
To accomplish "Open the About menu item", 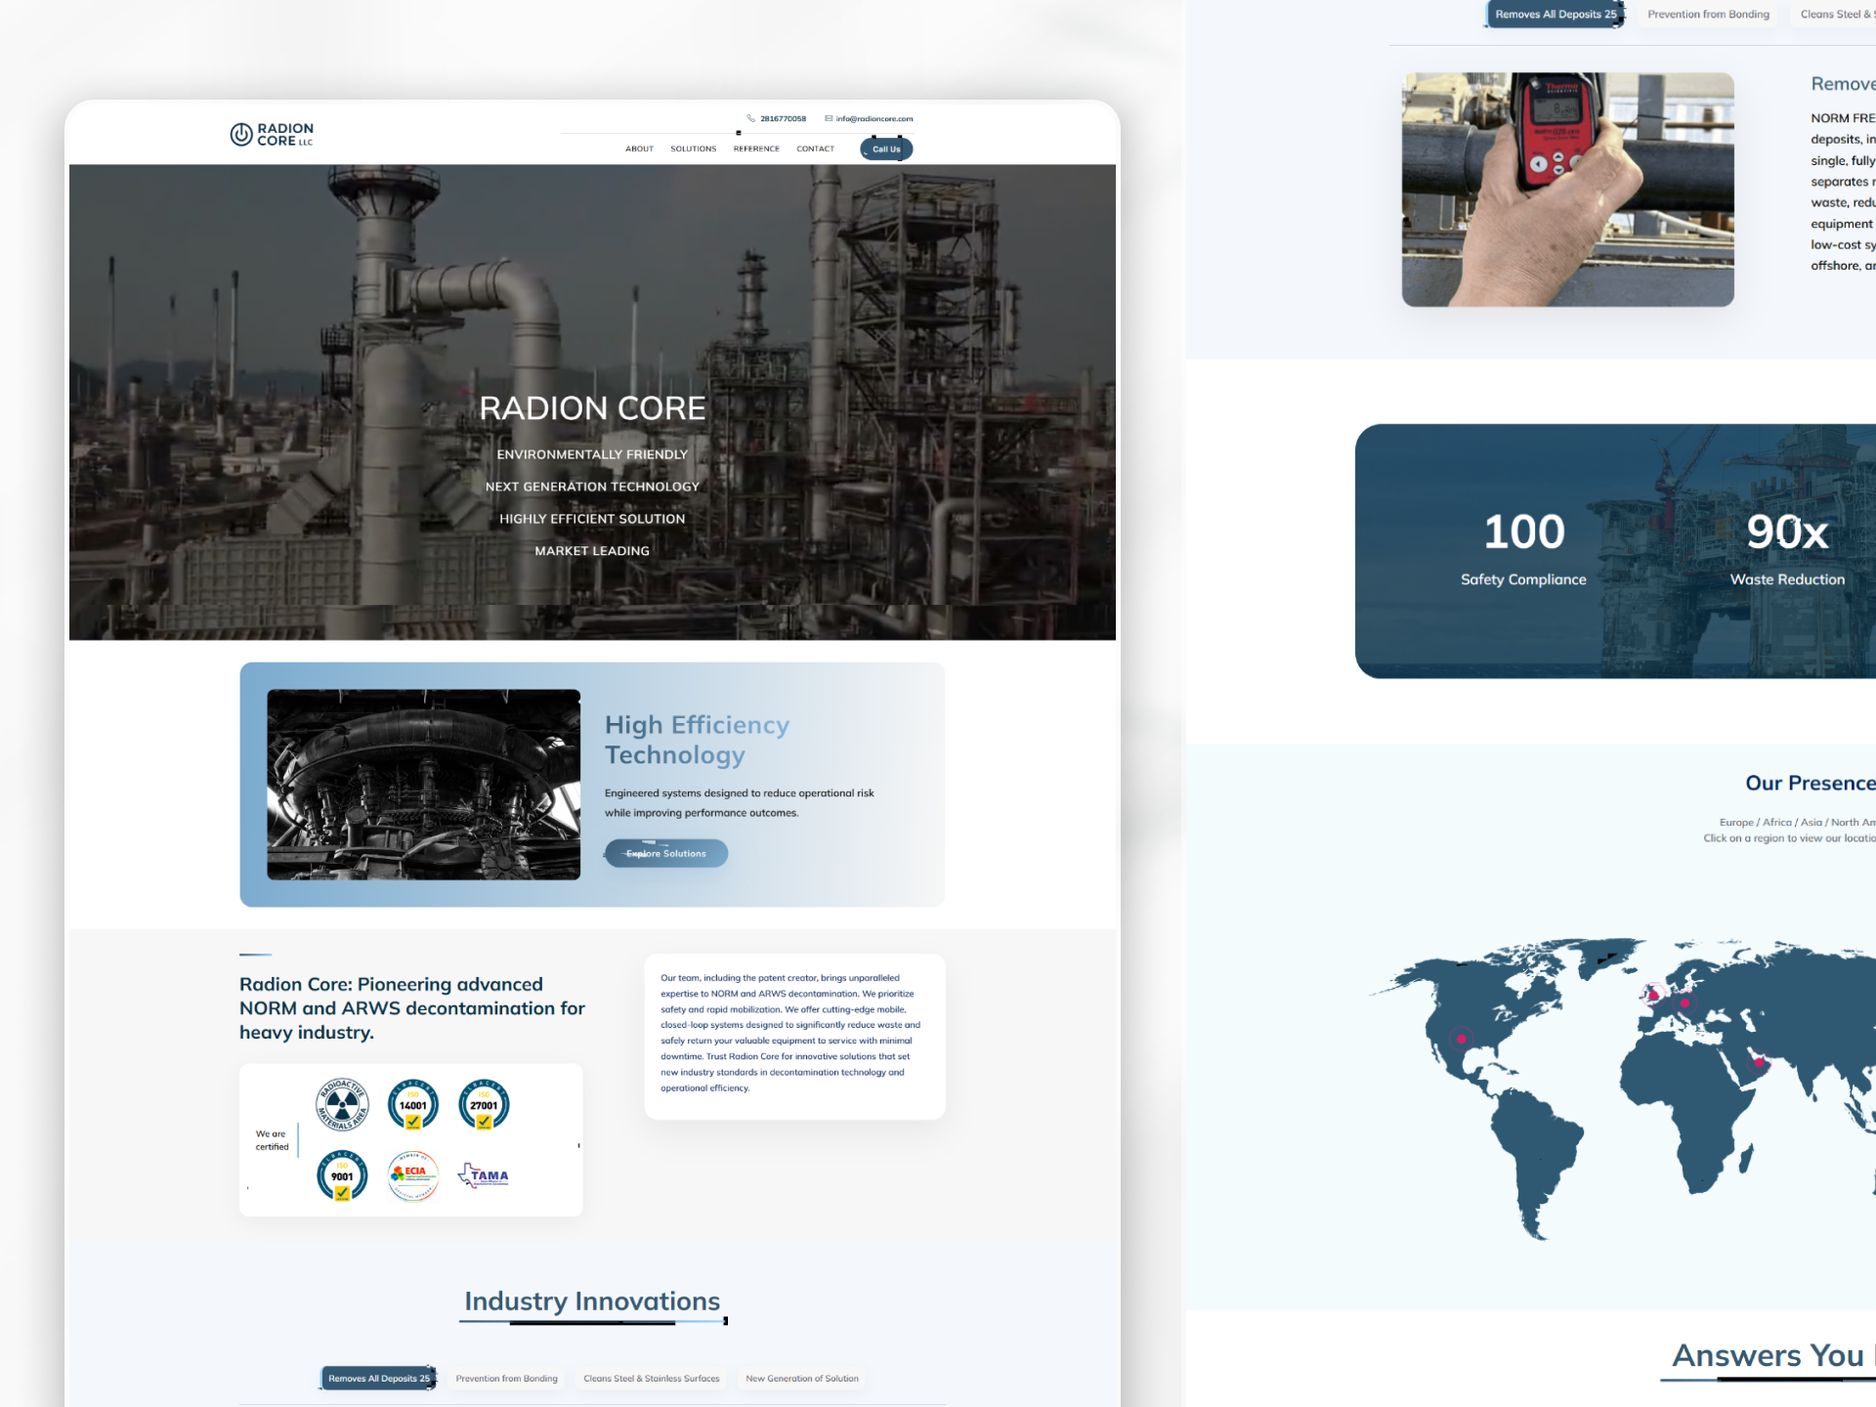I will pyautogui.click(x=639, y=149).
